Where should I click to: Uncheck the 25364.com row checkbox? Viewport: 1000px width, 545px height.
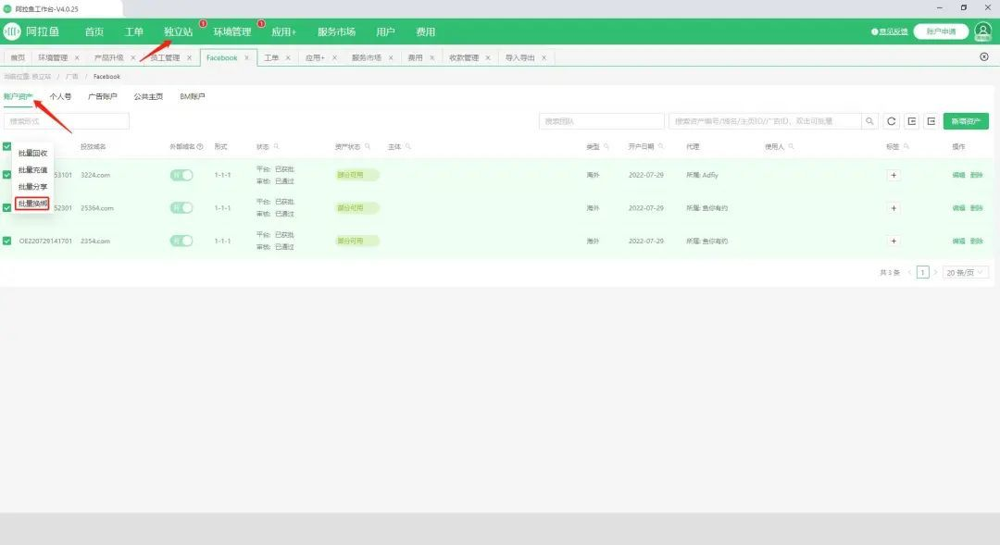[x=7, y=208]
